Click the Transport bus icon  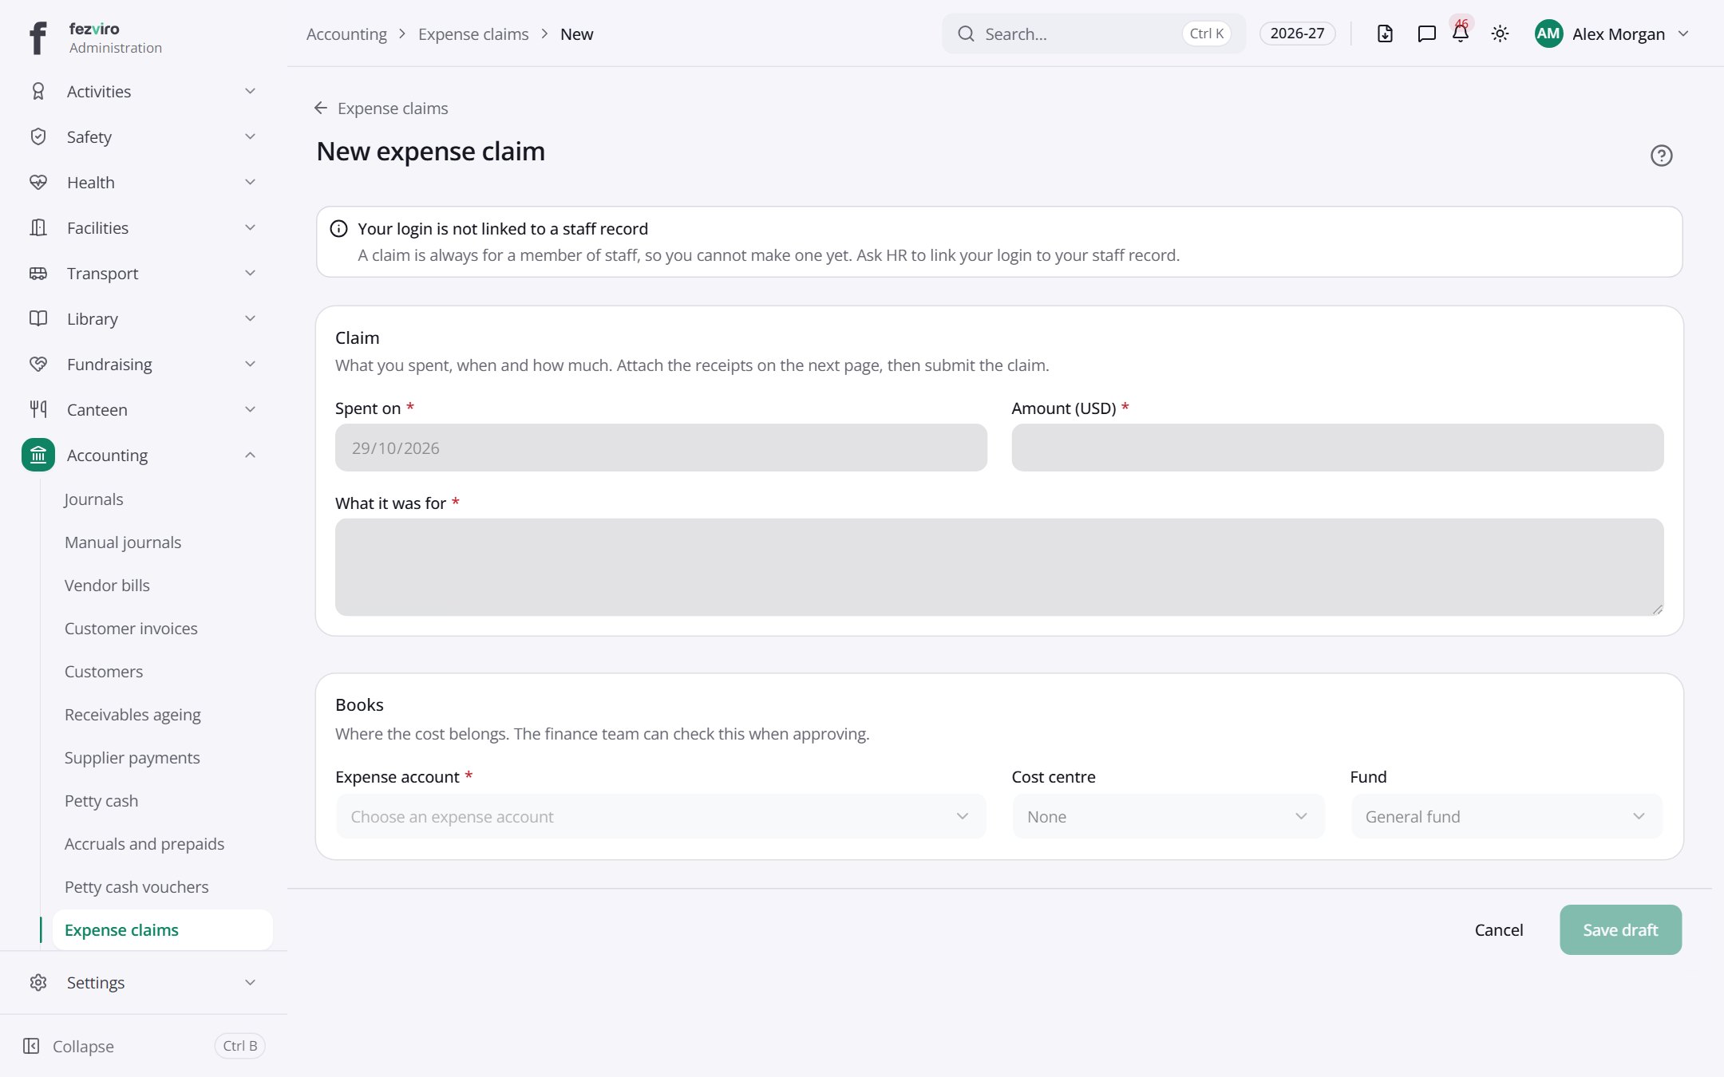coord(38,273)
